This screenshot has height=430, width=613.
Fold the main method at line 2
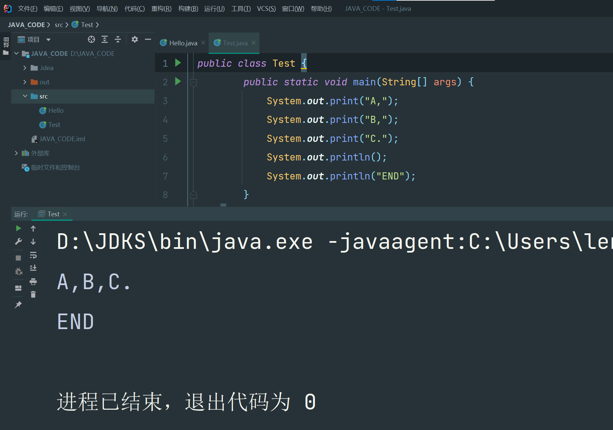[193, 82]
